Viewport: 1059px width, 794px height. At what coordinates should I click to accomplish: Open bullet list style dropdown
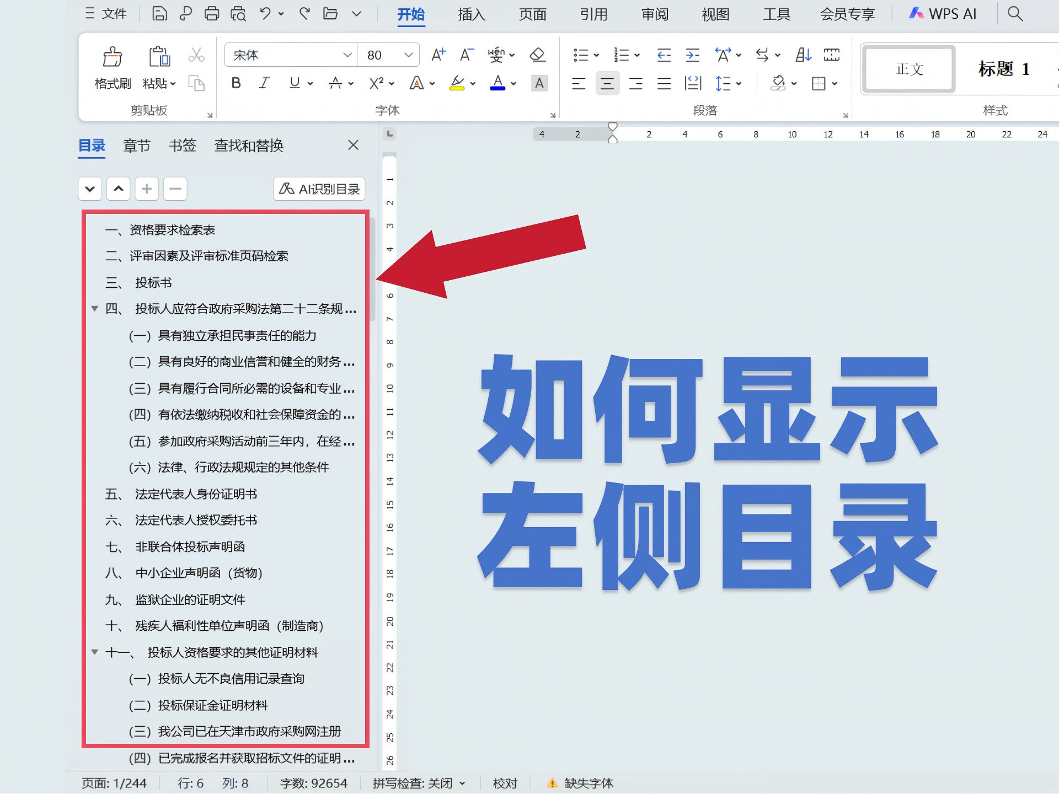(596, 55)
